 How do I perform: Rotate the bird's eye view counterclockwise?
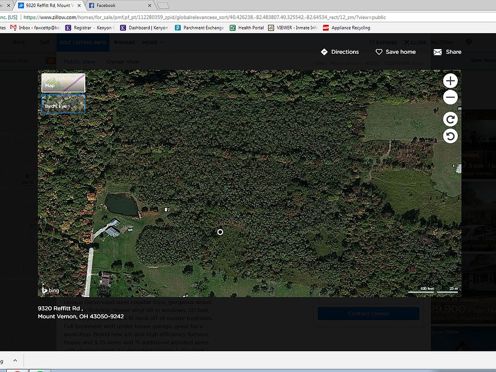point(450,136)
